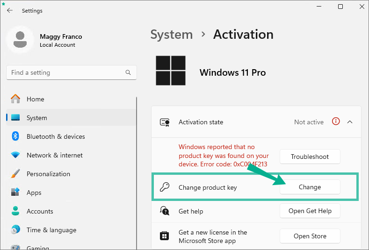369x250 pixels.
Task: Collapse the Activation state section
Action: click(350, 122)
